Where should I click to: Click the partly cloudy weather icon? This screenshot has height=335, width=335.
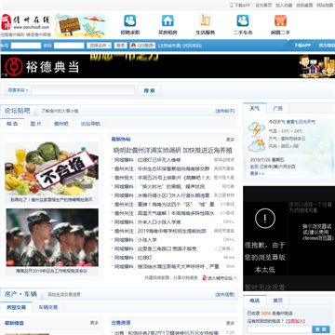click(x=257, y=145)
